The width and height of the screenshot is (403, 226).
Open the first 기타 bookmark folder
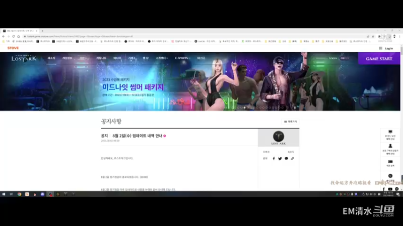tap(6, 41)
